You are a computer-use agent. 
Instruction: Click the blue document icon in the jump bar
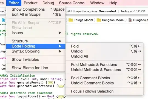tap(4, 20)
